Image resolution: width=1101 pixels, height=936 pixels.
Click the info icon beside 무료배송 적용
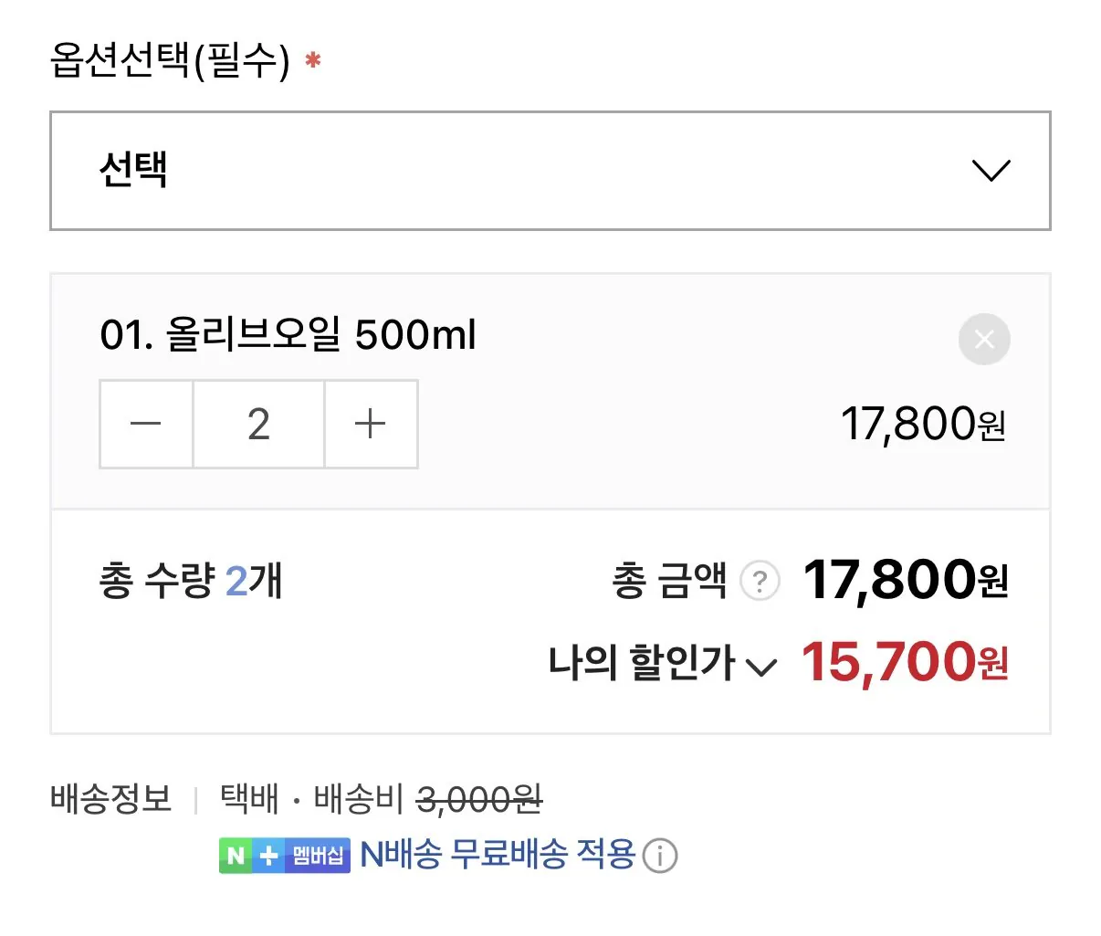pos(660,856)
